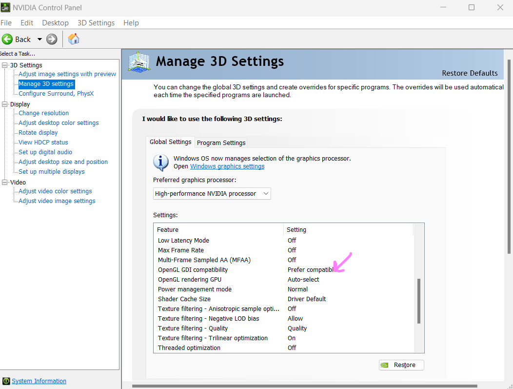Open the Home icon in toolbar

[74, 39]
